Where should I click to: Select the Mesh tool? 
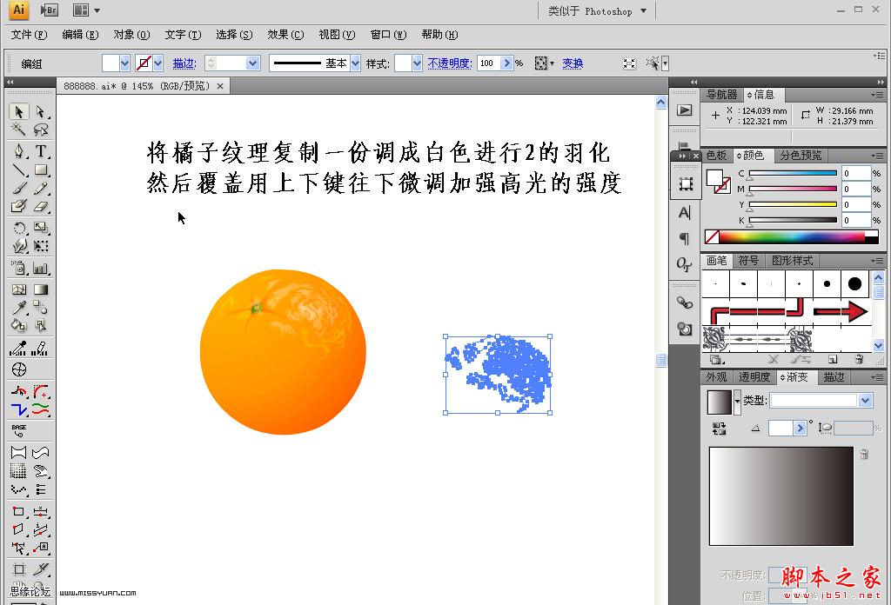tap(19, 289)
